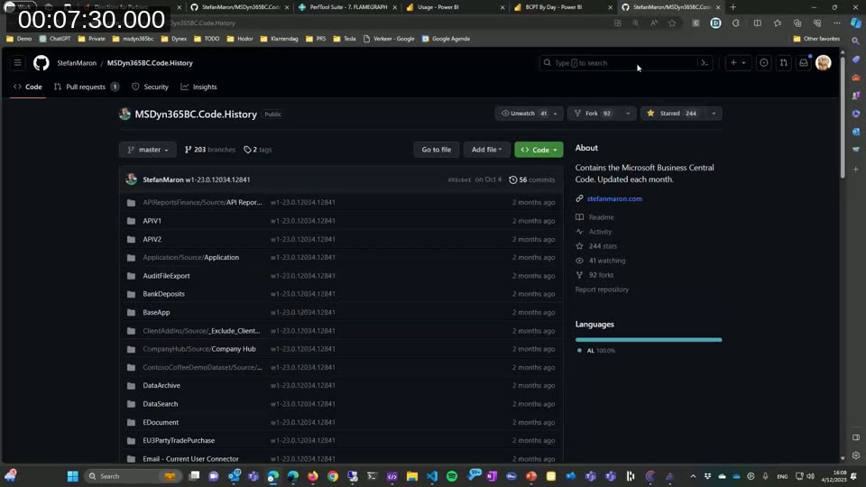
Task: Switch to Usage - Power BI browser tab
Action: coord(456,7)
